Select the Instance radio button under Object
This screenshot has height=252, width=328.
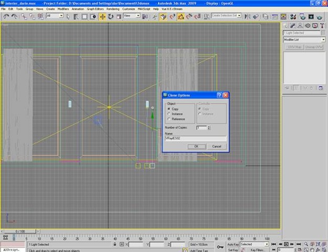(x=169, y=114)
